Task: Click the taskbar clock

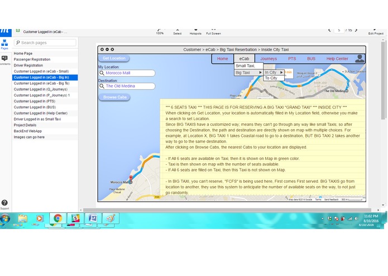Action: (371, 218)
